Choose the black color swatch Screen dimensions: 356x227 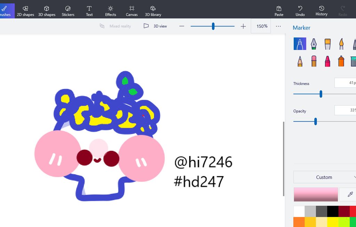333,211
